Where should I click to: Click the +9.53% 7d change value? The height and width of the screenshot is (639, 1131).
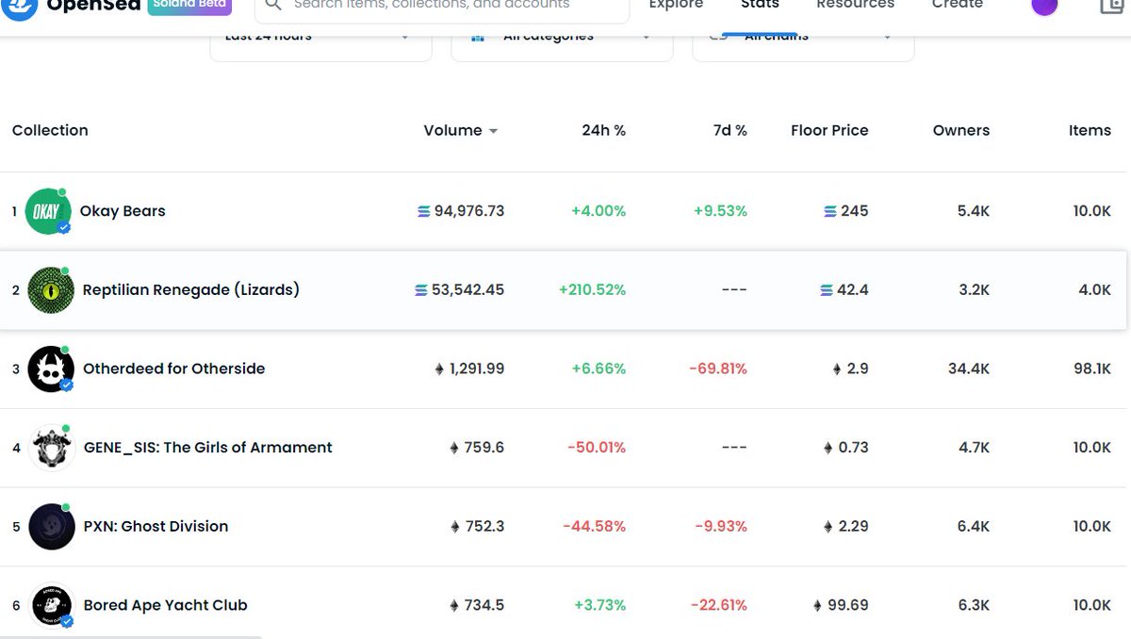(x=720, y=211)
